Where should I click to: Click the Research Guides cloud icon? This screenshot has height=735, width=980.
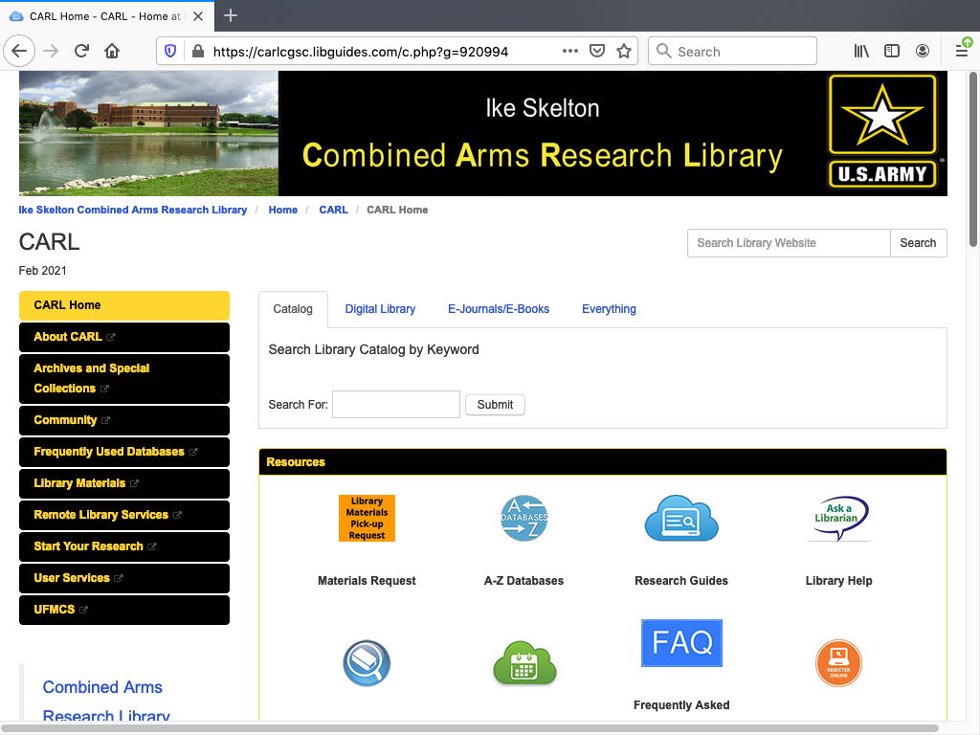[680, 518]
